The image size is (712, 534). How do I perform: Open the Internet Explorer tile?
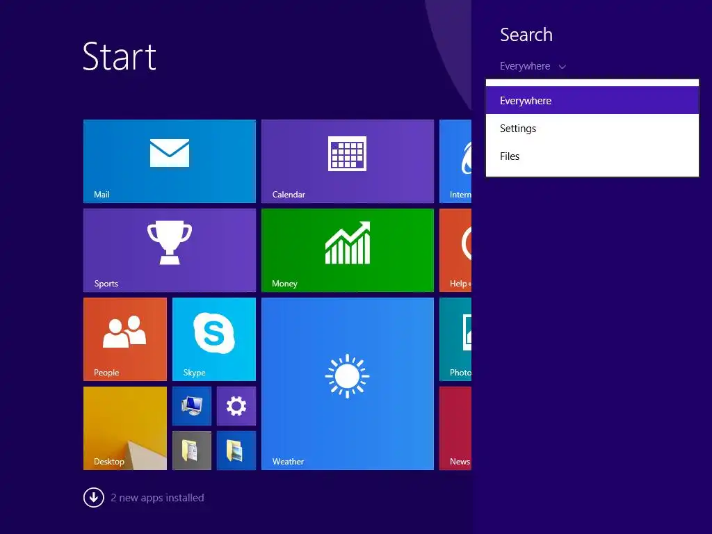(455, 161)
